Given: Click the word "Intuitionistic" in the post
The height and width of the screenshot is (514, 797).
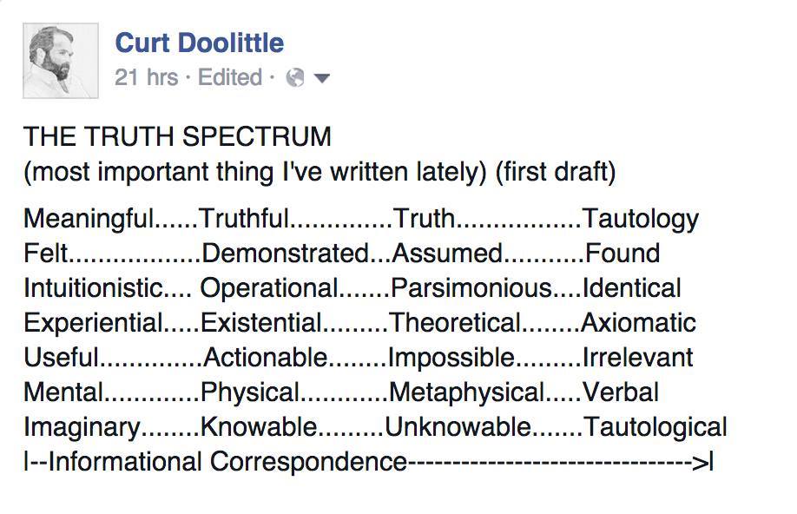Looking at the screenshot, I should click(x=93, y=288).
